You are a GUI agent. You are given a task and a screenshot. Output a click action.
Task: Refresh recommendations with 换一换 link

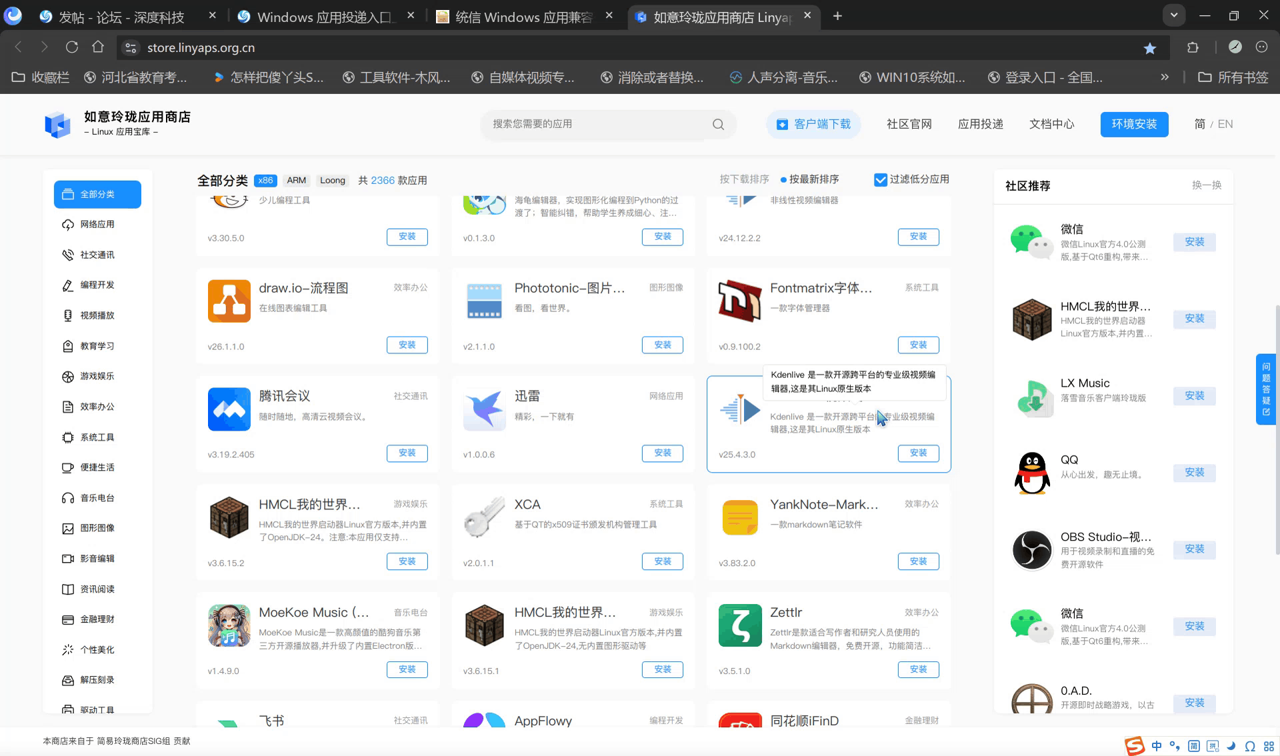(x=1207, y=185)
